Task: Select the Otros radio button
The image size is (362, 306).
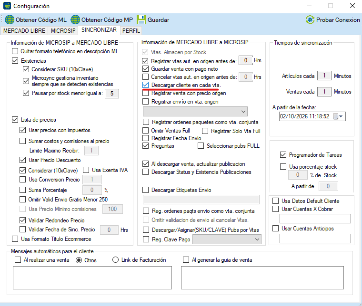Action: 79,260
